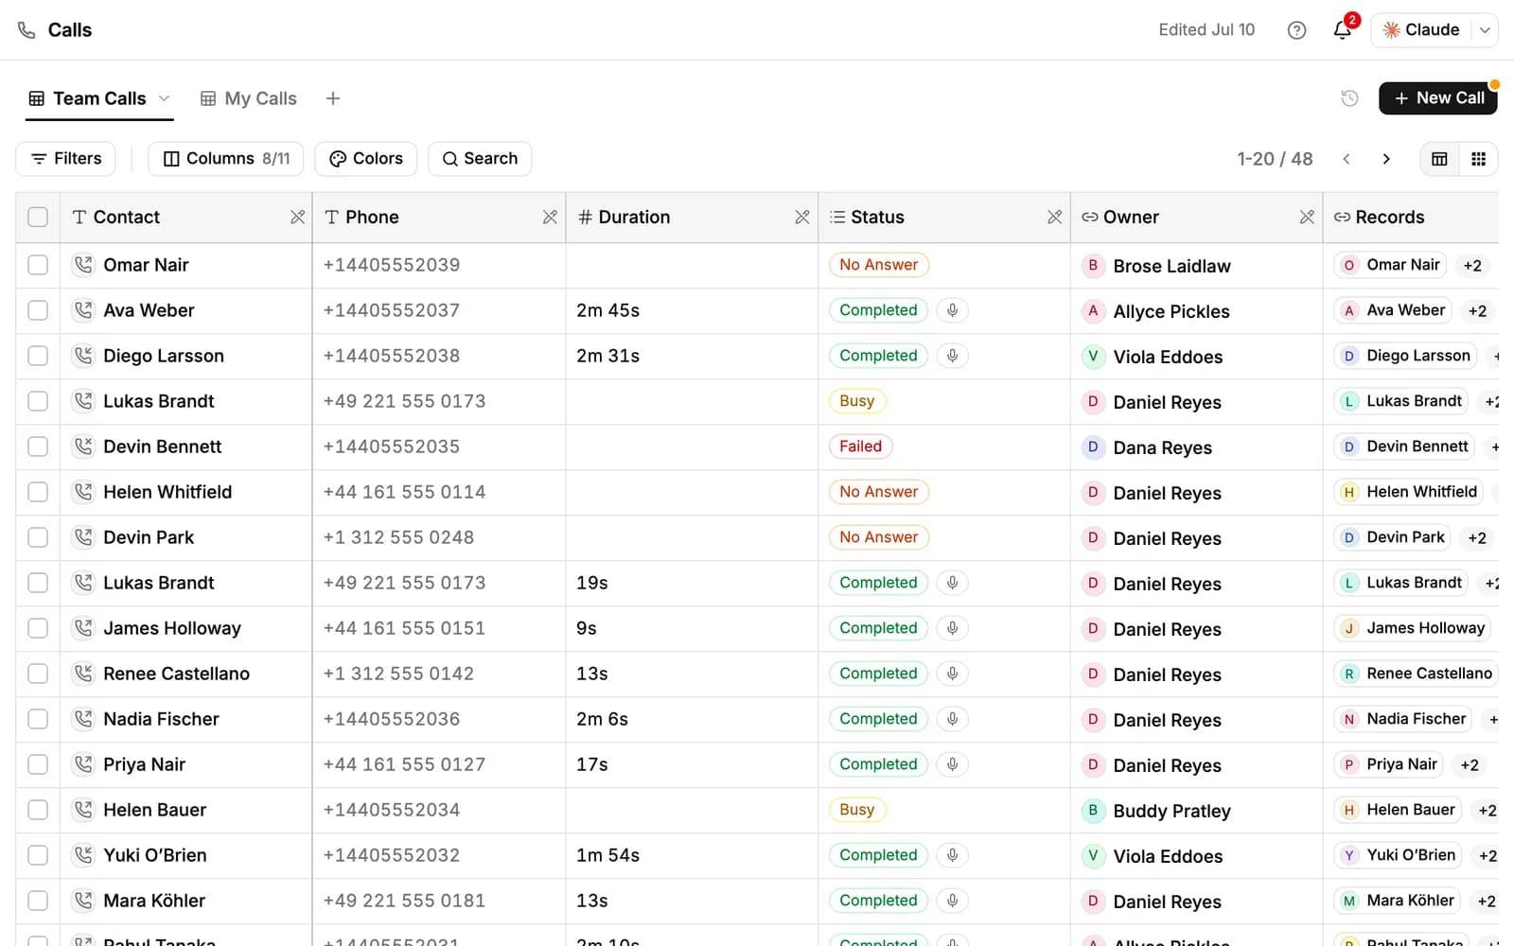Image resolution: width=1514 pixels, height=946 pixels.
Task: Open the Lukas Brandt record chip in Busy row
Action: coord(1401,401)
